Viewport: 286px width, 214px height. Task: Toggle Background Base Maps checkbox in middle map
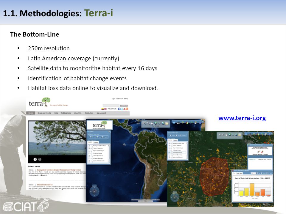(x=89, y=146)
